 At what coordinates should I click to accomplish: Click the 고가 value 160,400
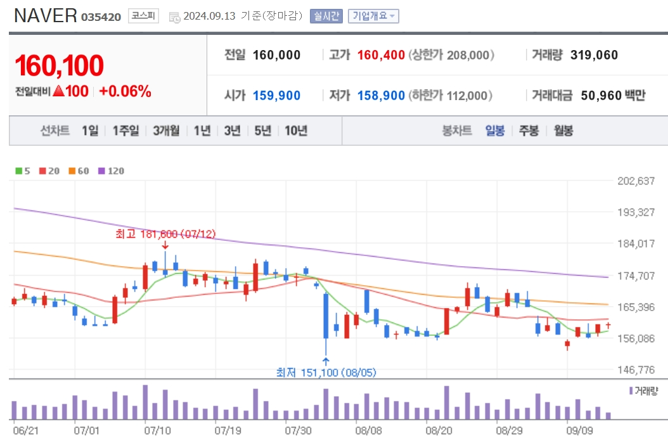(x=381, y=55)
